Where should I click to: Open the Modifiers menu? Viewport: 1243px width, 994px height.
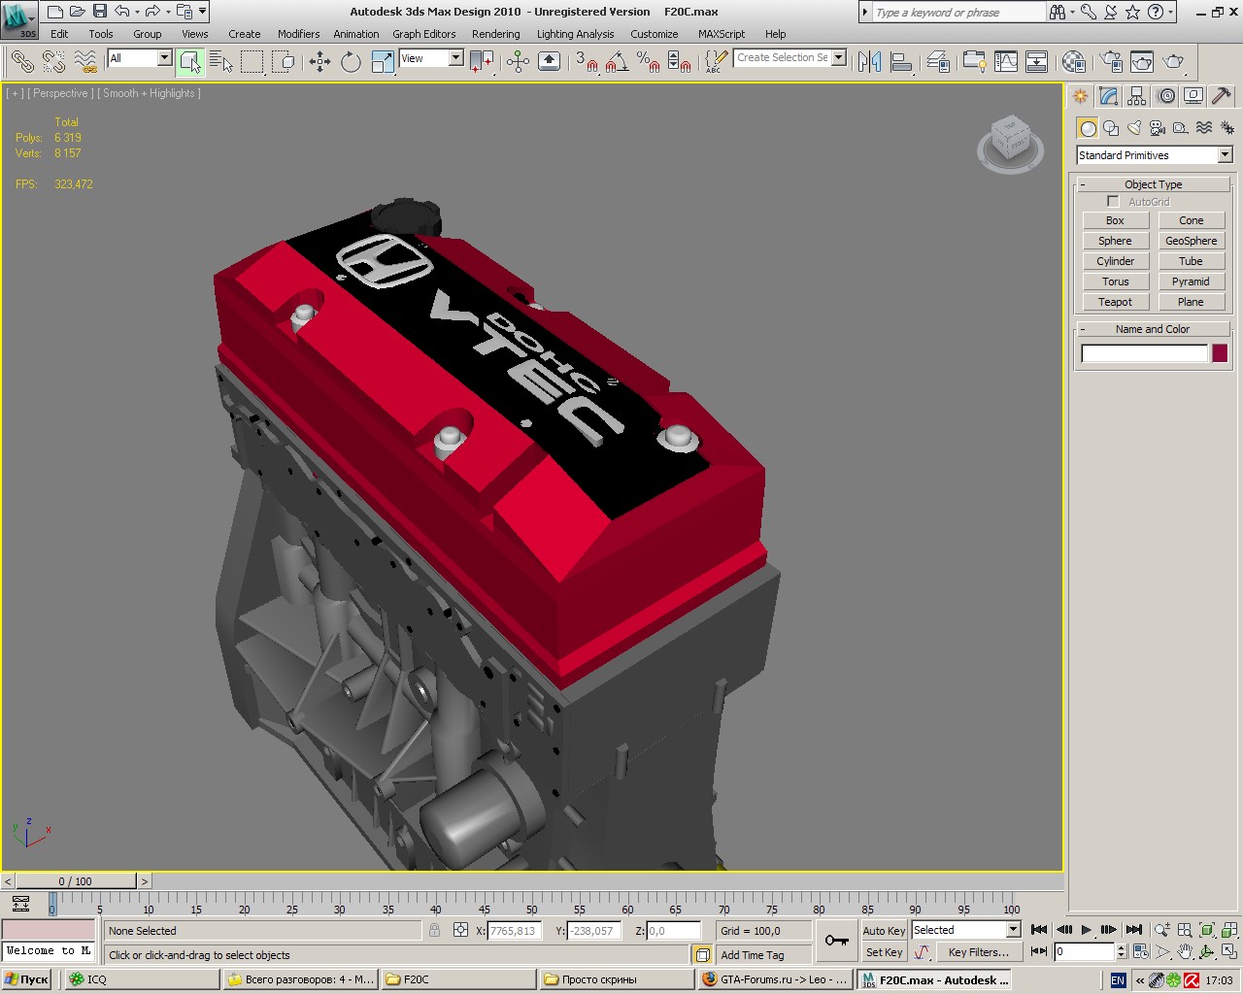[x=298, y=34]
